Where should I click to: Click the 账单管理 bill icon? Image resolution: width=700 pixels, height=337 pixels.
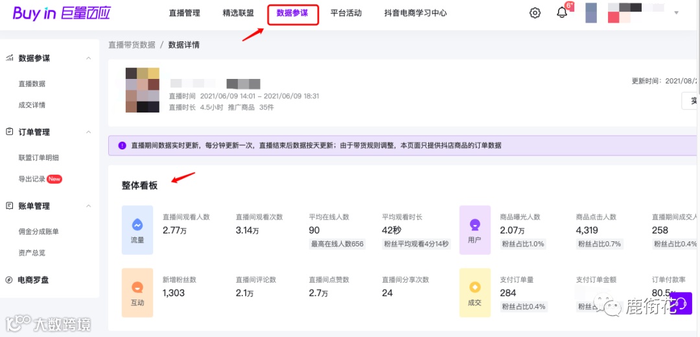[x=9, y=206]
